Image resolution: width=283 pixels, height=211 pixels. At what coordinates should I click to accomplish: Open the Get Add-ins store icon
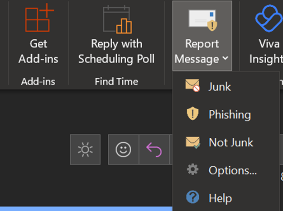(x=39, y=18)
